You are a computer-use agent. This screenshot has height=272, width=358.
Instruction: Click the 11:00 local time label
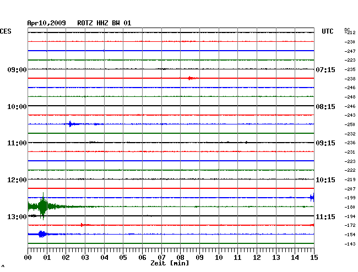[17, 143]
